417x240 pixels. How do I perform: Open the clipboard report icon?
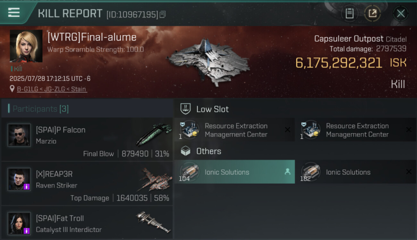(349, 13)
